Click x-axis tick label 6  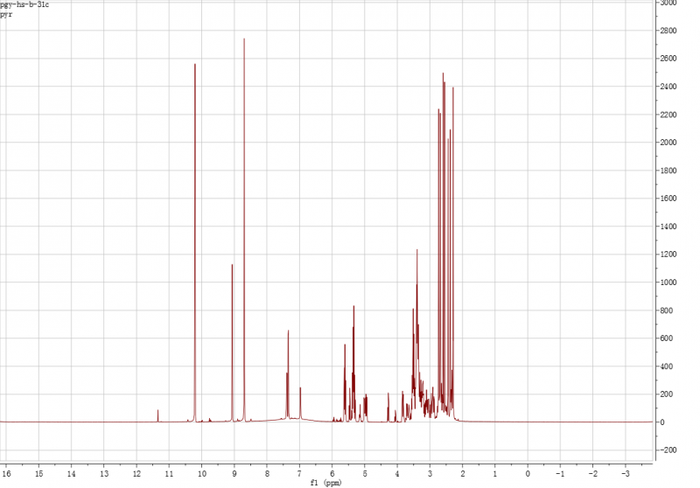click(332, 474)
